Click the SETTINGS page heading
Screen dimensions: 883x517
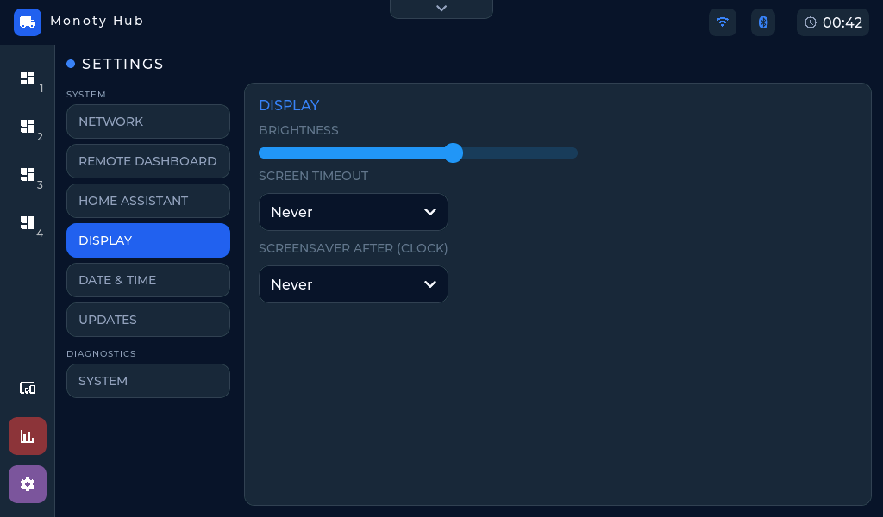122,64
